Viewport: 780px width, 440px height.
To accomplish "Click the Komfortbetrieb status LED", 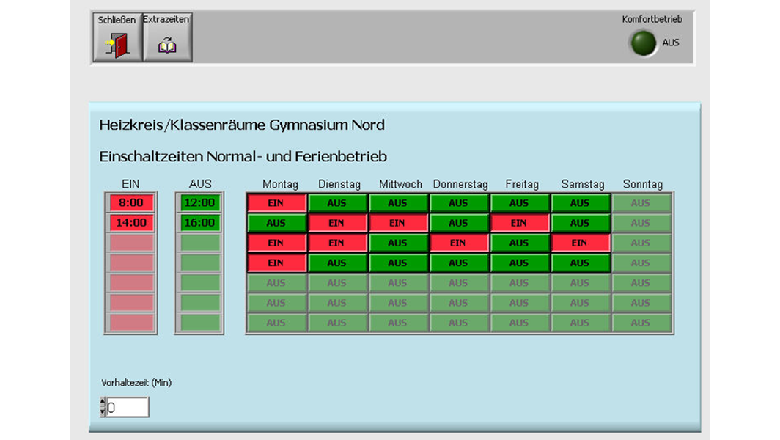I will pyautogui.click(x=643, y=43).
